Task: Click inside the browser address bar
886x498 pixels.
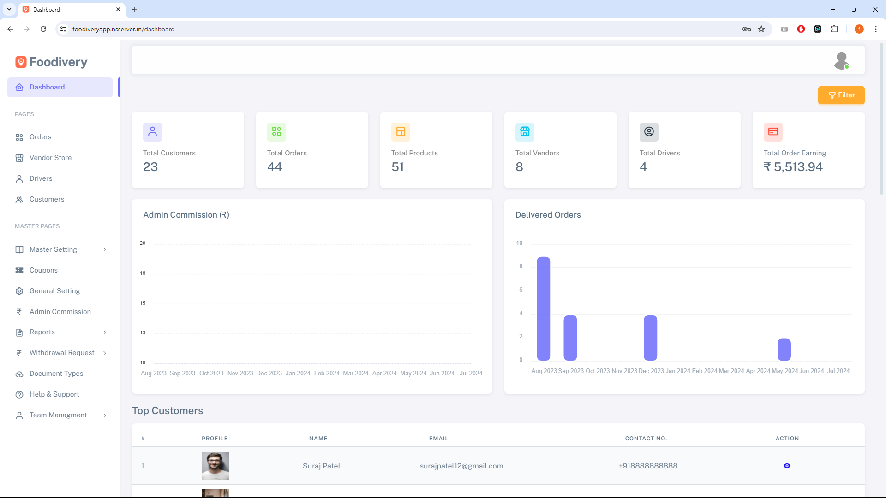Action: (185, 29)
